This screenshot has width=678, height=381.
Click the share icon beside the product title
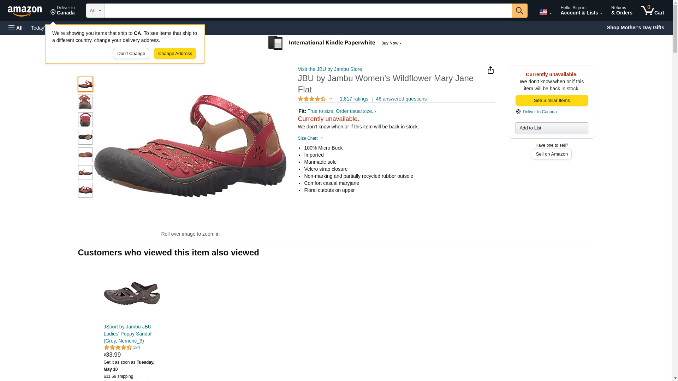(490, 70)
